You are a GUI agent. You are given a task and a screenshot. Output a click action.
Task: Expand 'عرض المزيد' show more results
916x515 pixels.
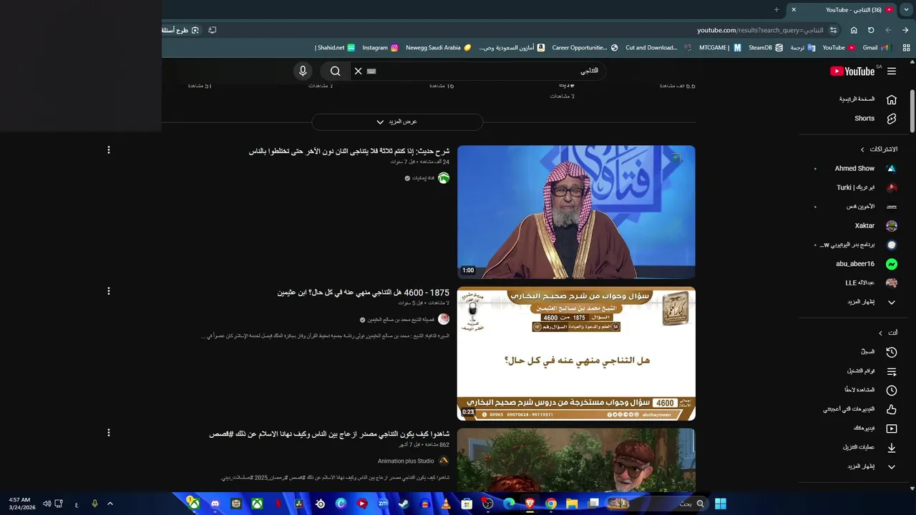[397, 122]
